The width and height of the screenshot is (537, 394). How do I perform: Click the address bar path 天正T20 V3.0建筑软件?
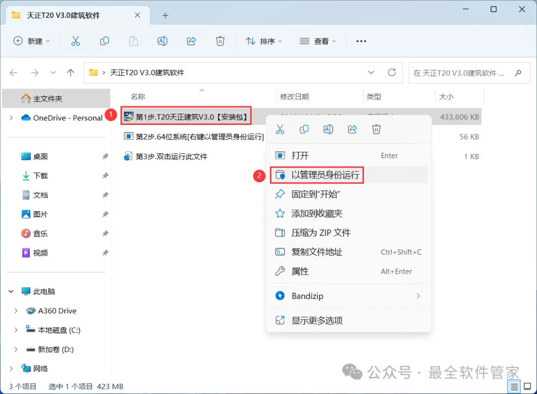(147, 73)
